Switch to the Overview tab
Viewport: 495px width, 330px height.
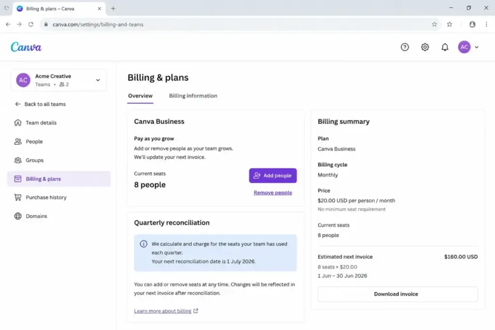pos(140,96)
